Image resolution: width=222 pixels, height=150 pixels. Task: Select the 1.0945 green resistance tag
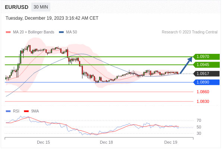(206, 65)
